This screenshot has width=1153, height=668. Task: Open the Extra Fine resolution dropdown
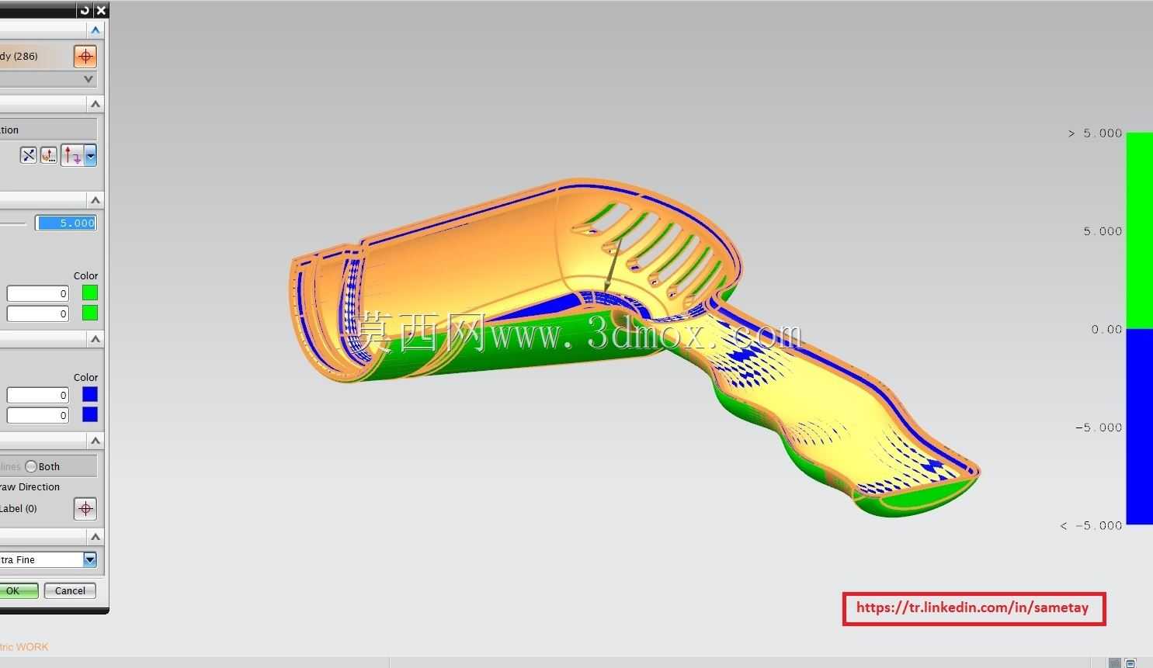click(x=90, y=559)
